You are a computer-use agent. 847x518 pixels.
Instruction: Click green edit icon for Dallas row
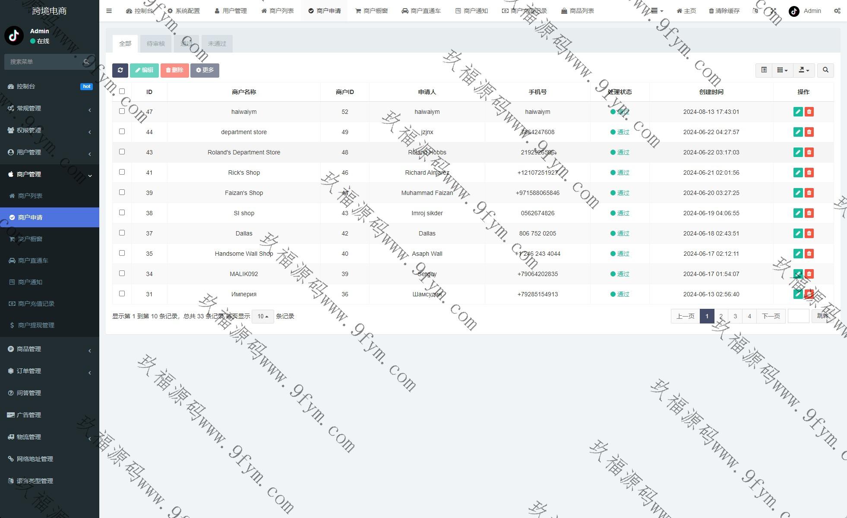click(798, 233)
